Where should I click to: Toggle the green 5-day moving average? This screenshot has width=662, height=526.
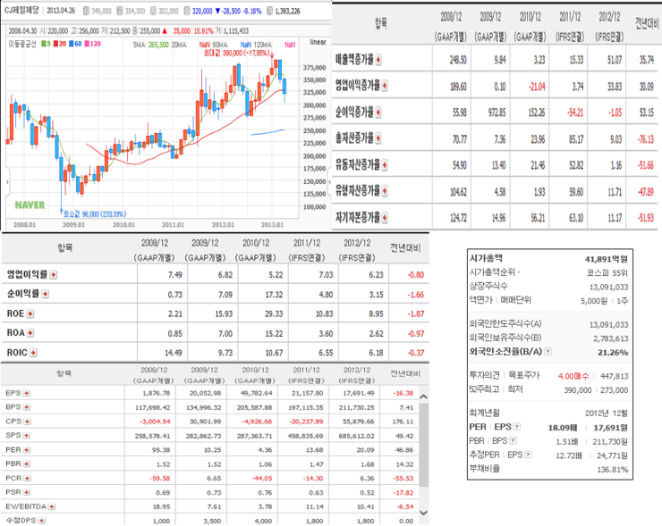46,44
